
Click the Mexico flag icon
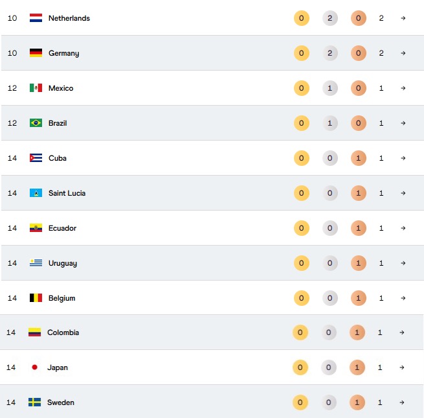36,88
